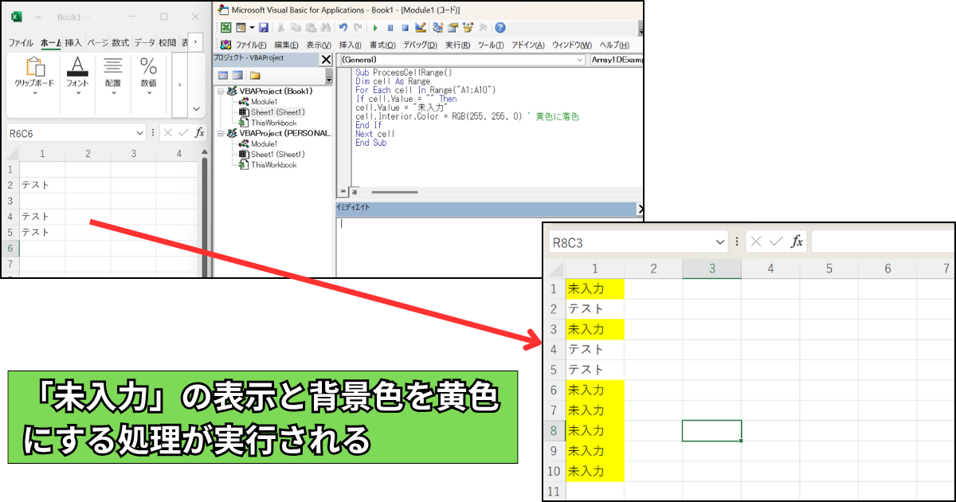This screenshot has height=502, width=956.
Task: Open Properties Window icon in VBA toolbar
Action: click(x=453, y=27)
